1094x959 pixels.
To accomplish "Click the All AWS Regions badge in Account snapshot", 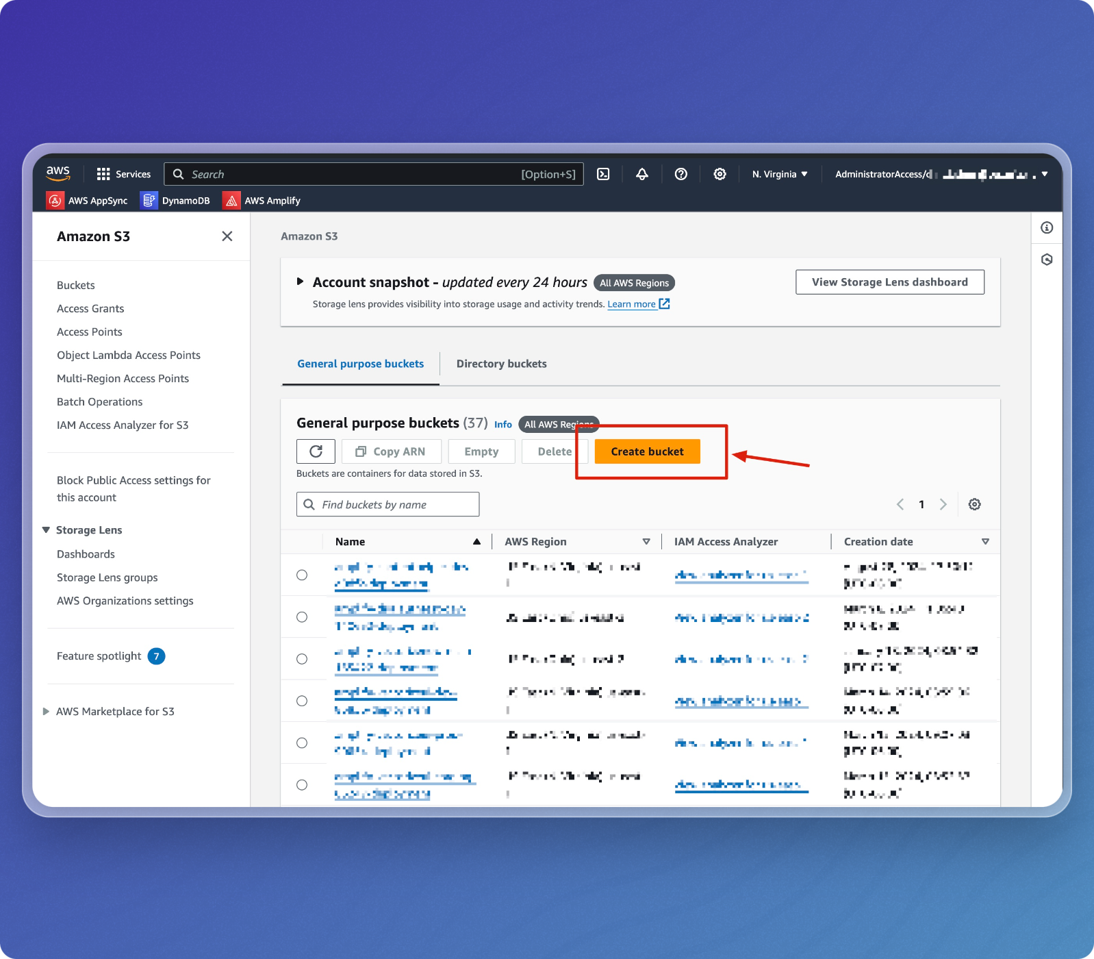I will [x=635, y=283].
